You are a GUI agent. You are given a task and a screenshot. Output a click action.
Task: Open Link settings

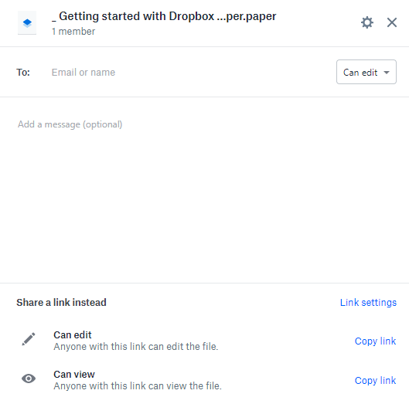point(368,303)
